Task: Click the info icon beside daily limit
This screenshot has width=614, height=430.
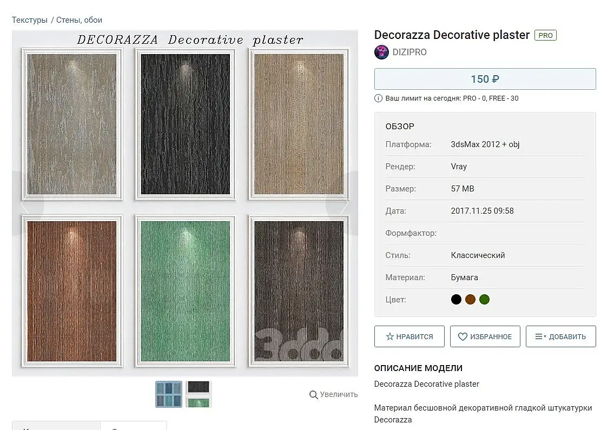Action: pos(378,98)
